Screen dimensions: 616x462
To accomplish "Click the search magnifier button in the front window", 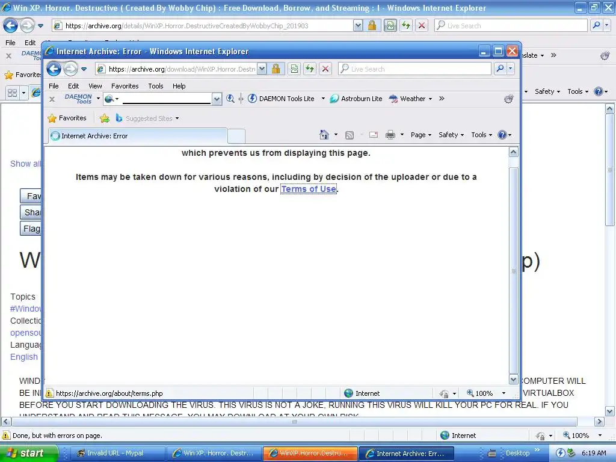I will point(500,69).
